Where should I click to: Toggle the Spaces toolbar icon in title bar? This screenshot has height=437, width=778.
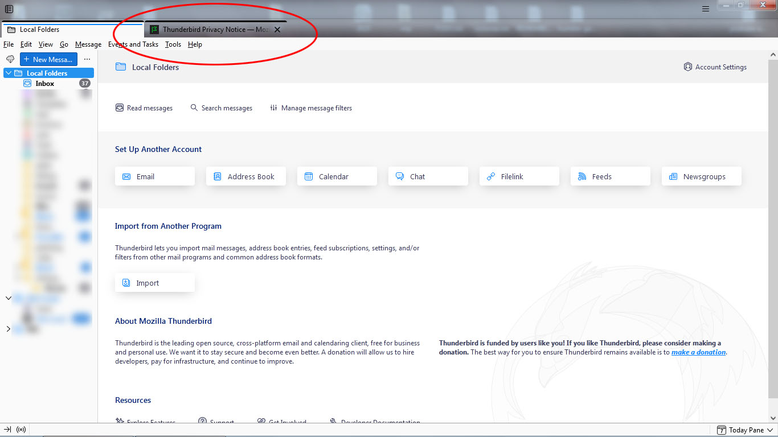click(9, 9)
